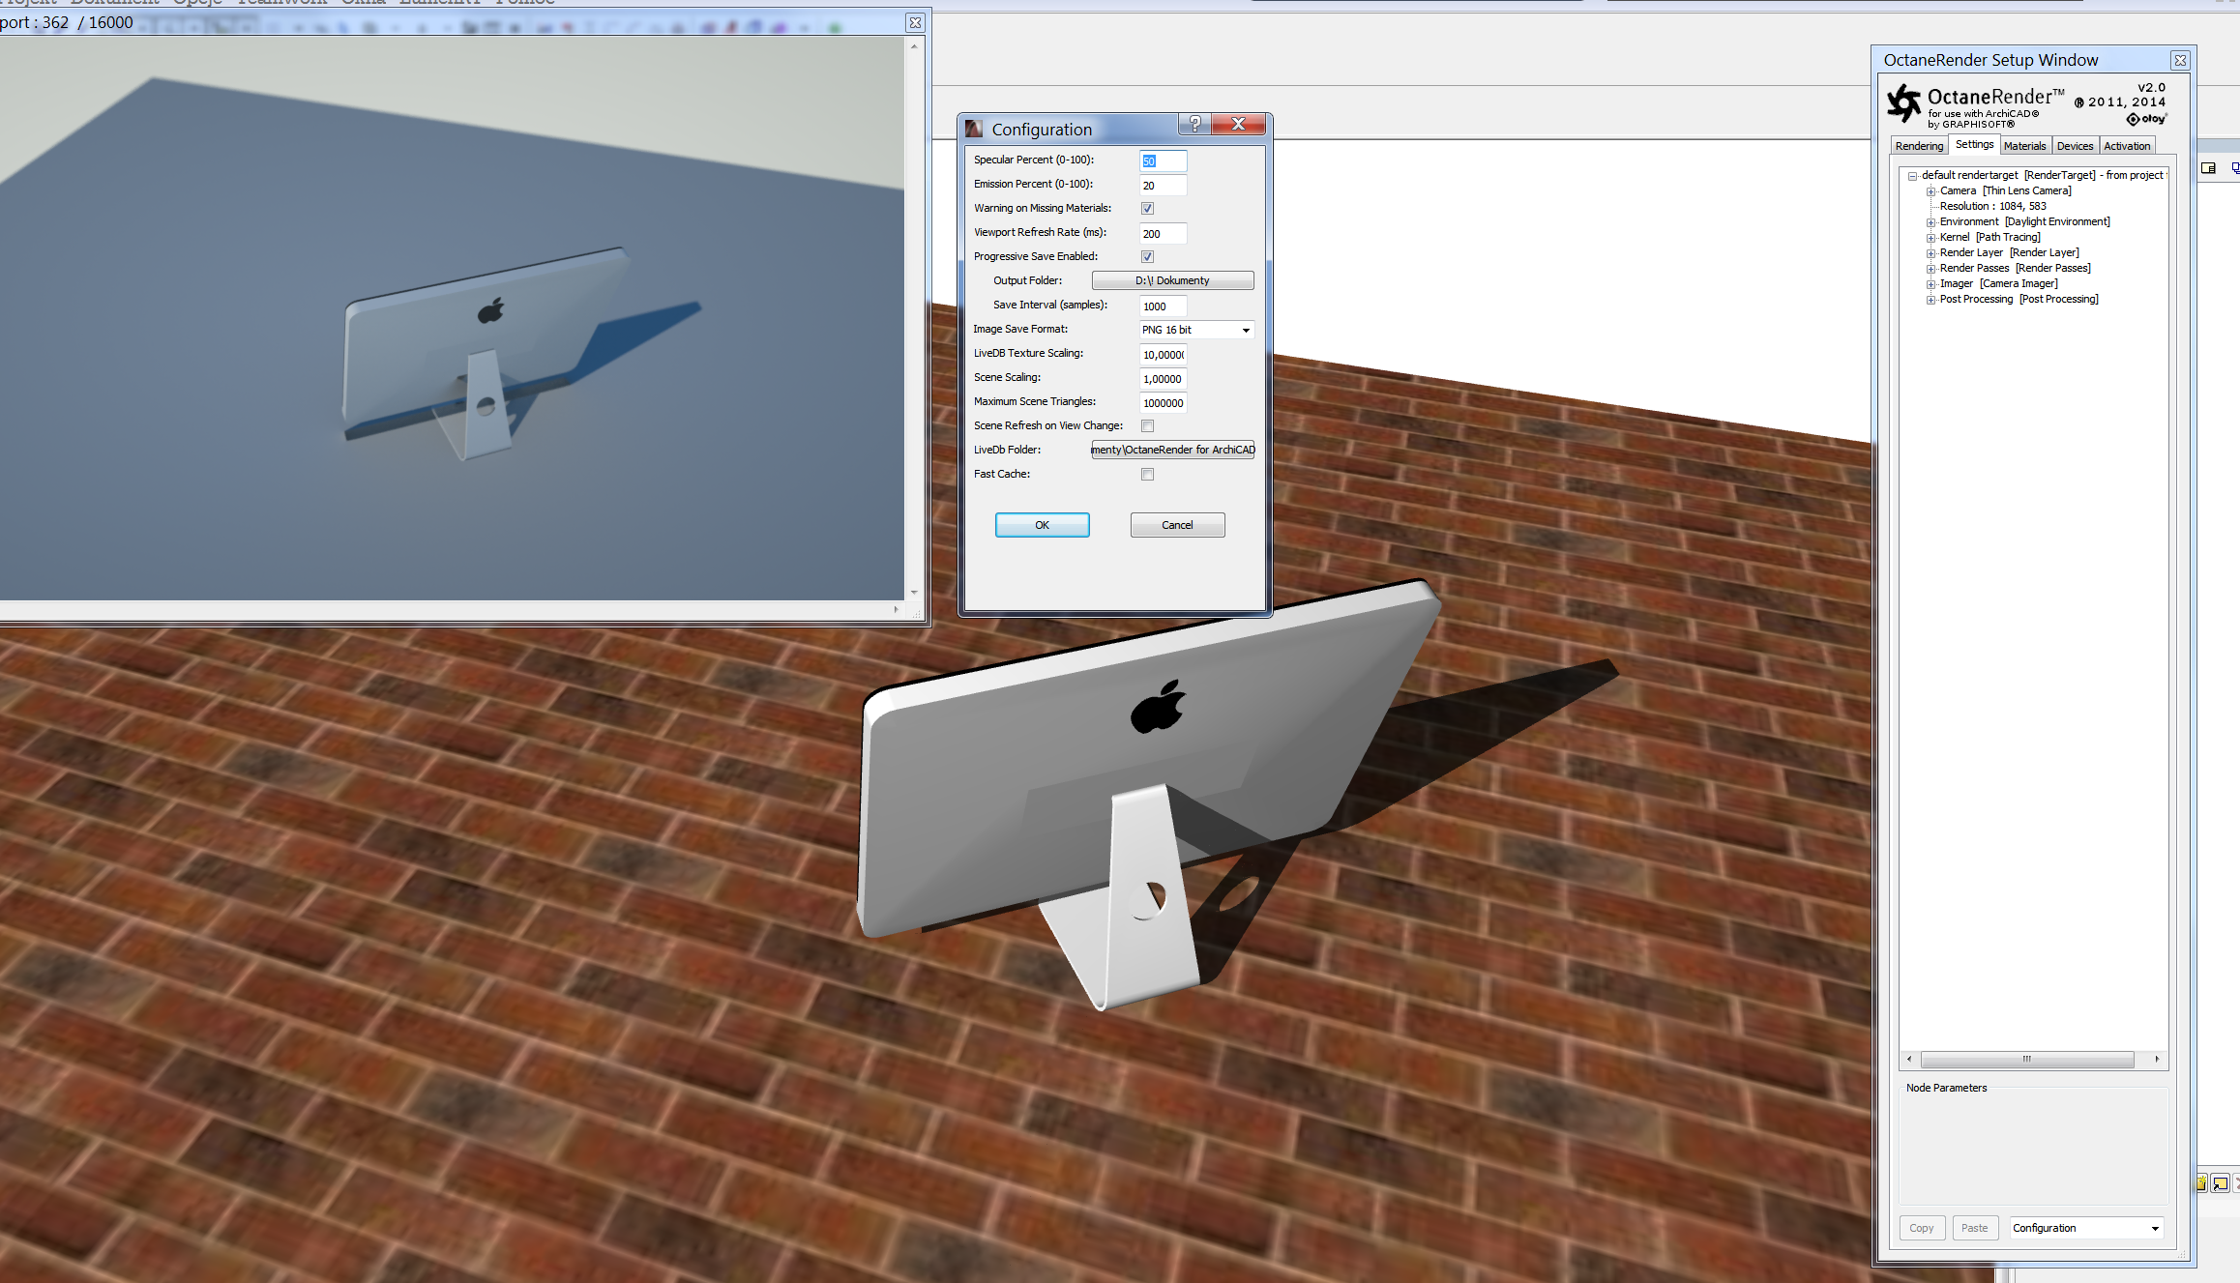Click the tree view horizontal scrollbar
The width and height of the screenshot is (2240, 1283).
pyautogui.click(x=2026, y=1060)
